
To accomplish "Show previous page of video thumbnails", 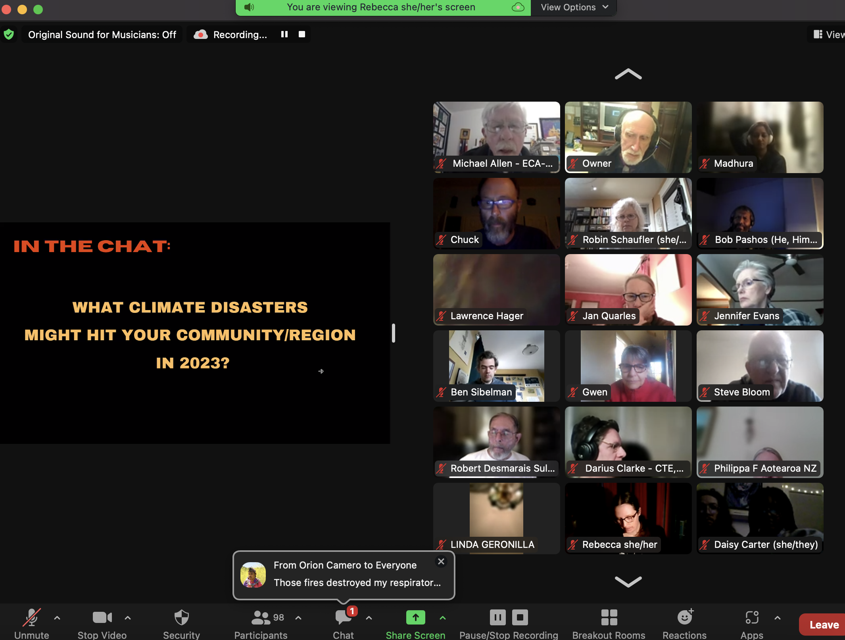I will [628, 74].
